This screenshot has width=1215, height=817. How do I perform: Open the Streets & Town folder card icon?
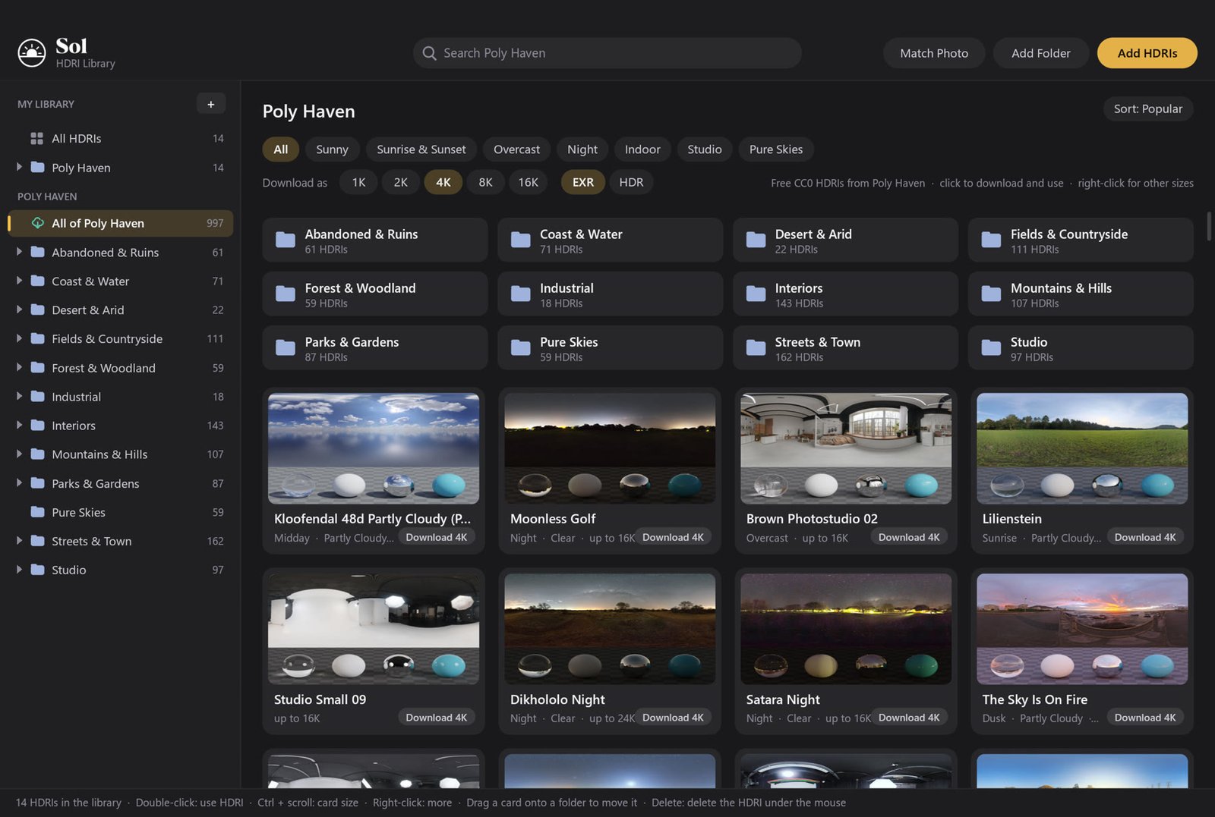756,347
